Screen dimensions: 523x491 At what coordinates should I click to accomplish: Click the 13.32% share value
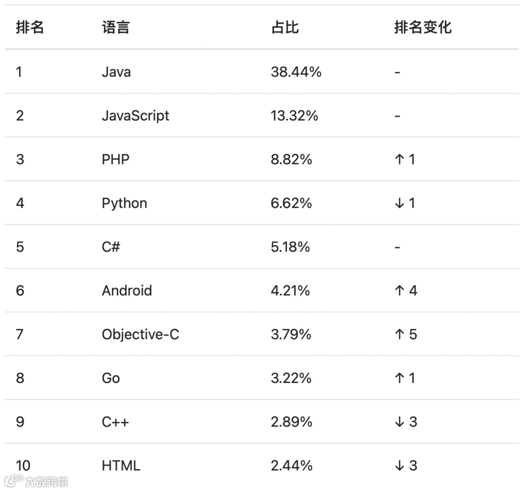click(x=294, y=116)
